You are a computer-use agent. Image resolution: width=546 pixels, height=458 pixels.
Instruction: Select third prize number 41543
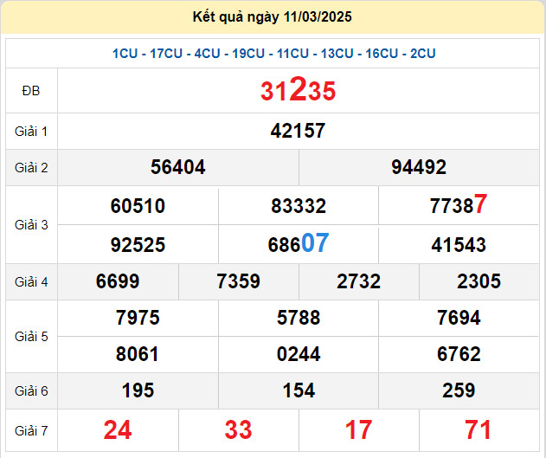point(459,245)
